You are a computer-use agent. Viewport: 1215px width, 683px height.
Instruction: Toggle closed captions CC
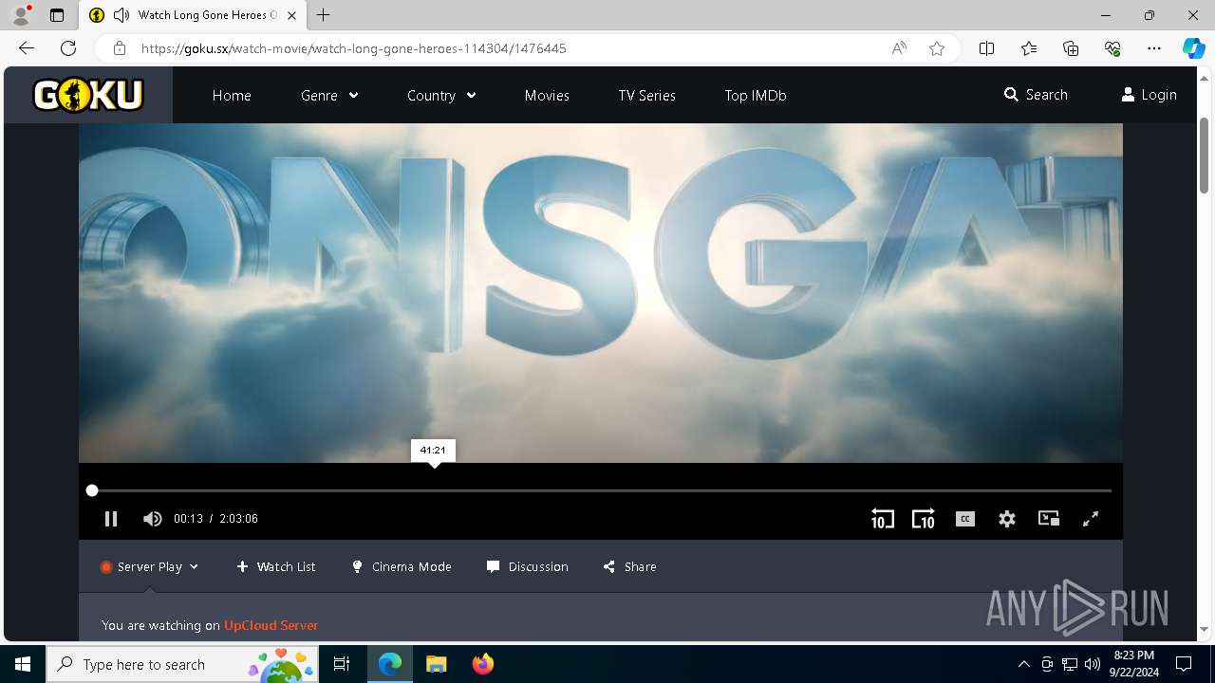click(965, 519)
